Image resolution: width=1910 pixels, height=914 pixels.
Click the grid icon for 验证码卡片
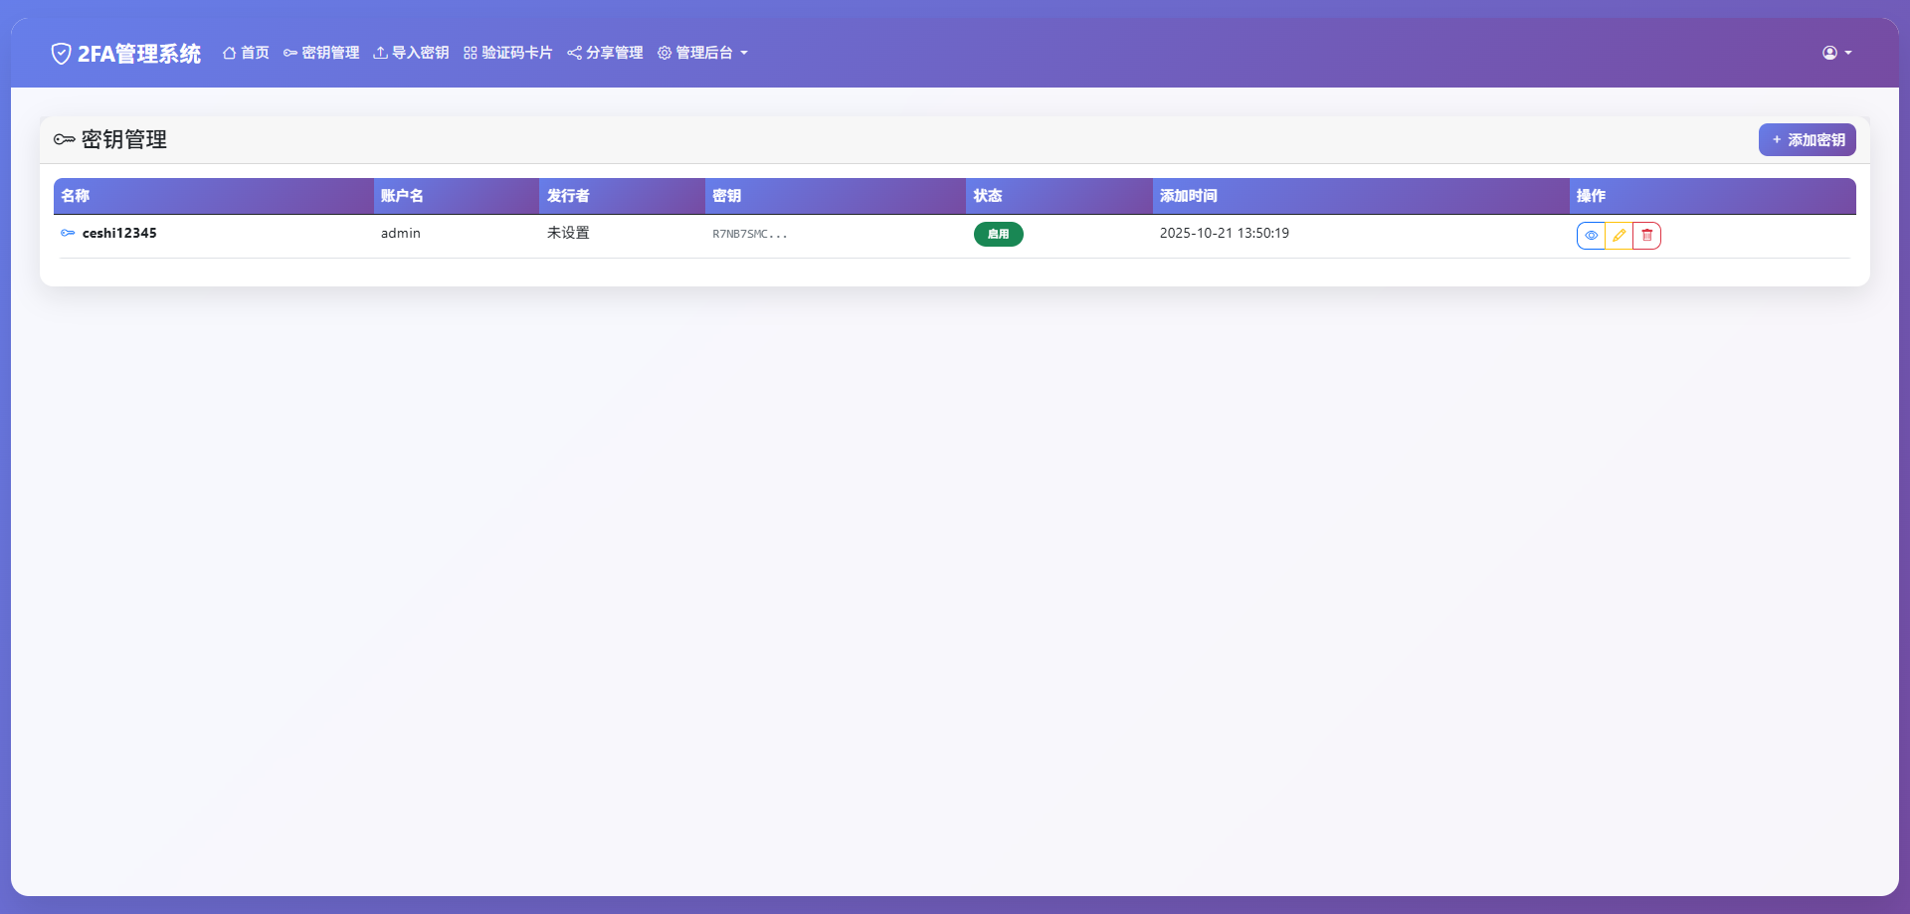[x=469, y=53]
